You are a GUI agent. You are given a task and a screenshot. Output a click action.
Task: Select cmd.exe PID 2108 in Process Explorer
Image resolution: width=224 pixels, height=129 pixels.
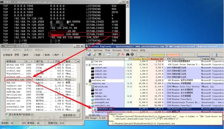pyautogui.click(x=155, y=90)
